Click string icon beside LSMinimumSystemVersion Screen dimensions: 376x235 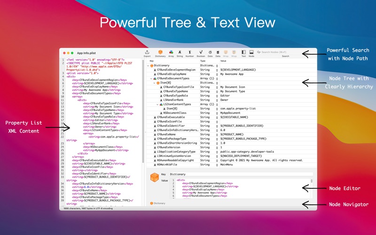[155, 157]
